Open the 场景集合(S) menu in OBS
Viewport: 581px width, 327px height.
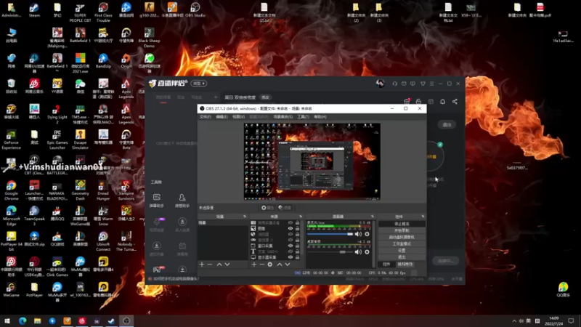coord(283,117)
